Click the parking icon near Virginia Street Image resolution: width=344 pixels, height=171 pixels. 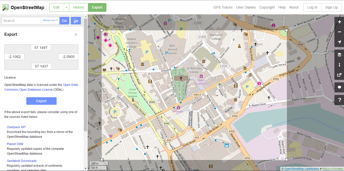247,87
